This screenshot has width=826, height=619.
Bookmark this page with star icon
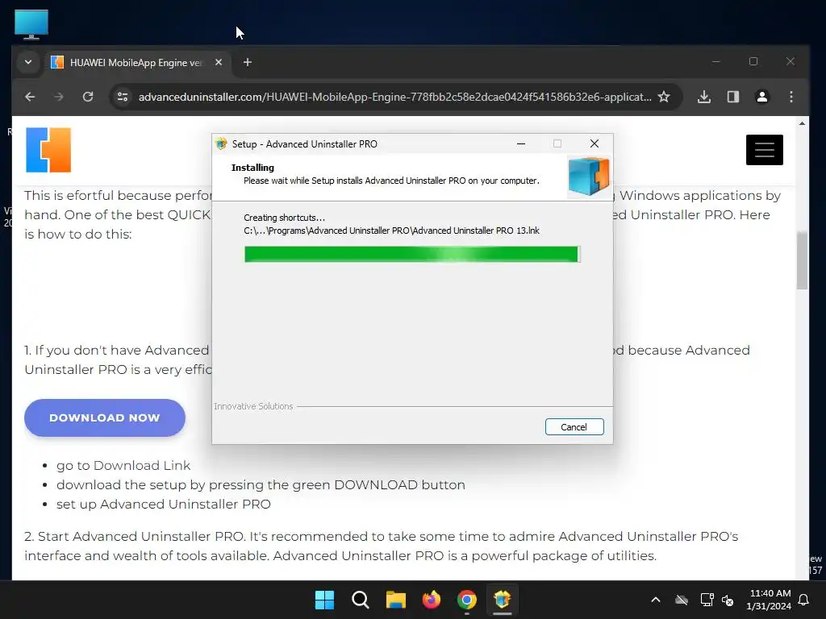coord(665,97)
